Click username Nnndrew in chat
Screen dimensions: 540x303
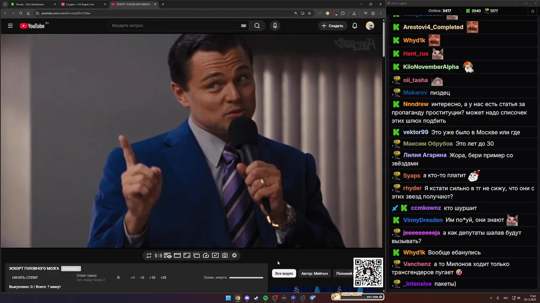[416, 104]
